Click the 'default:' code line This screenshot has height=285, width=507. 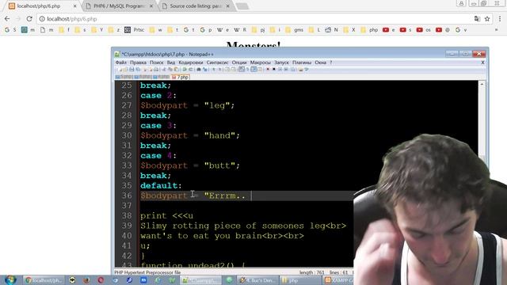[x=161, y=185]
